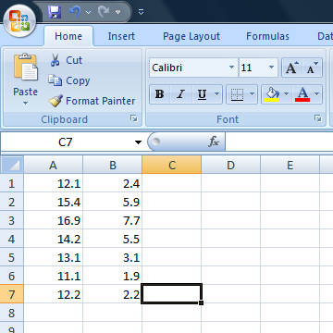The image size is (333, 333).
Task: Apply the red font color
Action: click(x=302, y=94)
